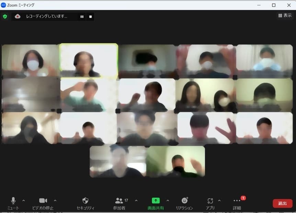Expand the arrow beside アプリ

pos(219,201)
